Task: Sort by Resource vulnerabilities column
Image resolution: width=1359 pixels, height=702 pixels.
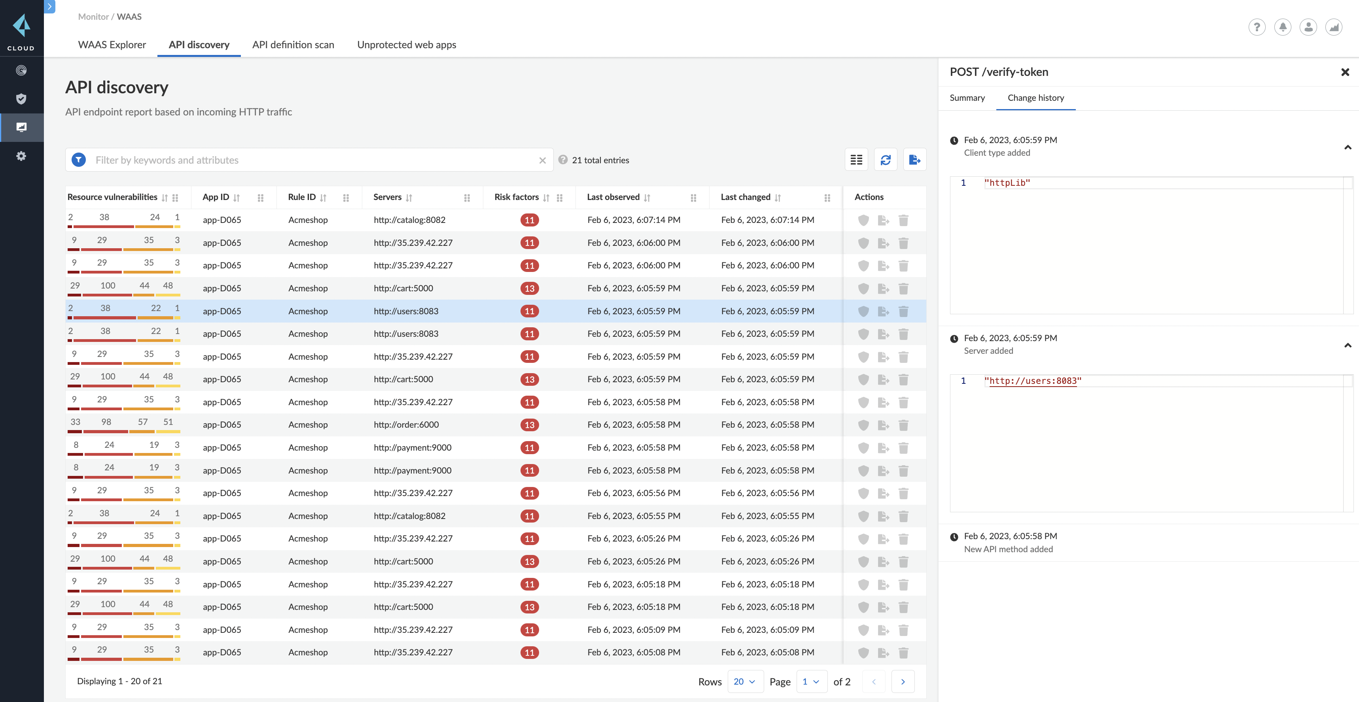Action: [x=165, y=198]
